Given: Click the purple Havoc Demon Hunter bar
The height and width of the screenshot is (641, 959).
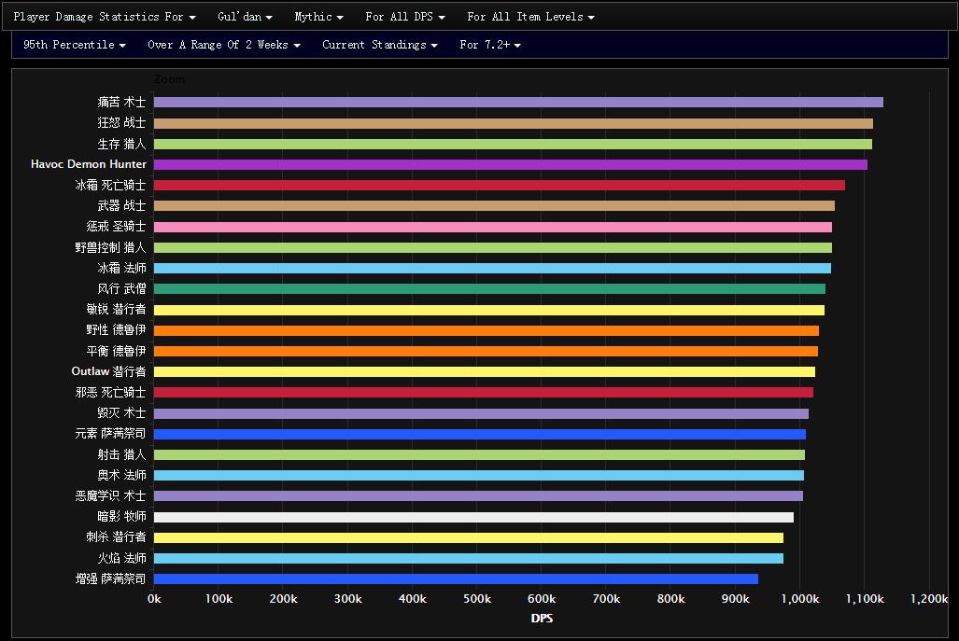Looking at the screenshot, I should [510, 164].
